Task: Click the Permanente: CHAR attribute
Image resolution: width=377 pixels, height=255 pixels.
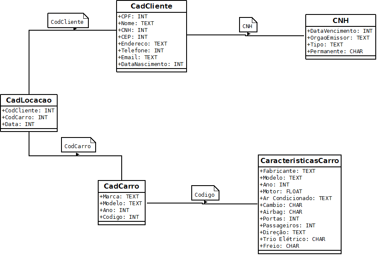Action: (x=335, y=52)
